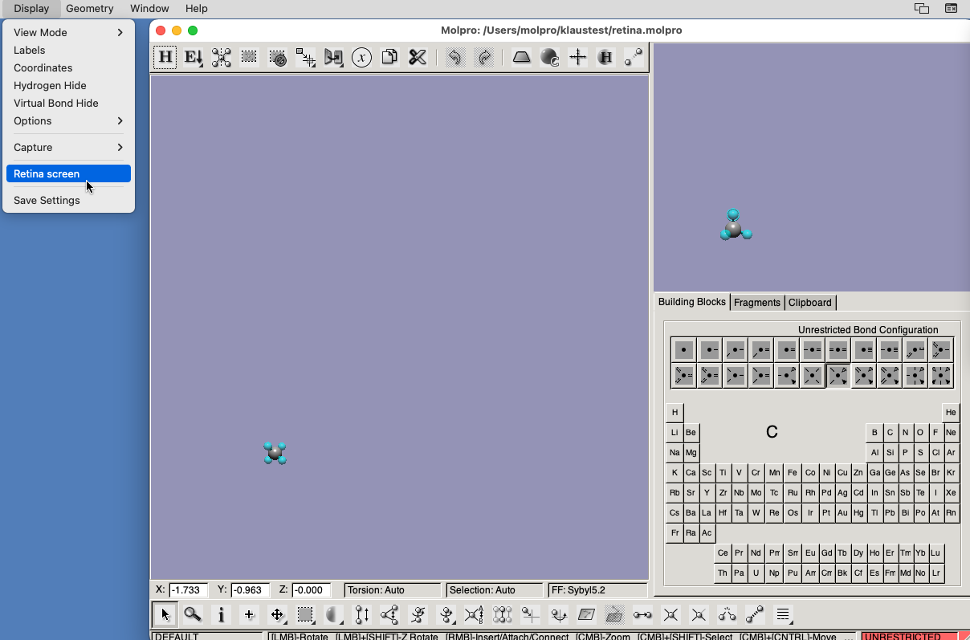The height and width of the screenshot is (640, 970).
Task: Click the info (i) tool icon
Action: 221,614
